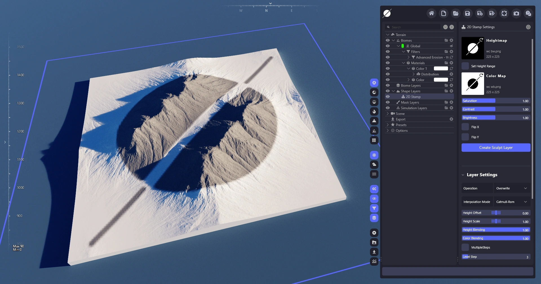Viewport: 541px width, 284px height.
Task: Click the grid view icon in the viewport sidebar
Action: pos(374,140)
